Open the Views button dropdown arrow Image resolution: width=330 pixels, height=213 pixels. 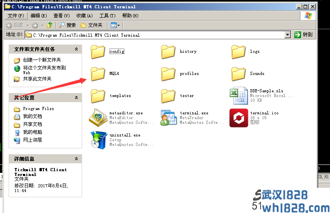[119, 26]
